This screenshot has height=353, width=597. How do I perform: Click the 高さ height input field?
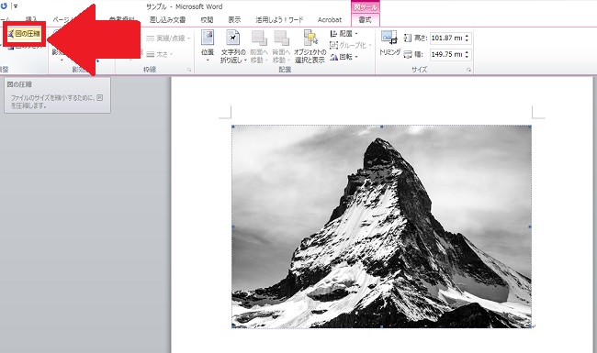coord(447,38)
